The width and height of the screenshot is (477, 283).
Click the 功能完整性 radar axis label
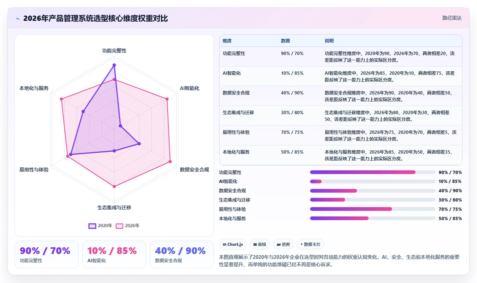pyautogui.click(x=114, y=51)
